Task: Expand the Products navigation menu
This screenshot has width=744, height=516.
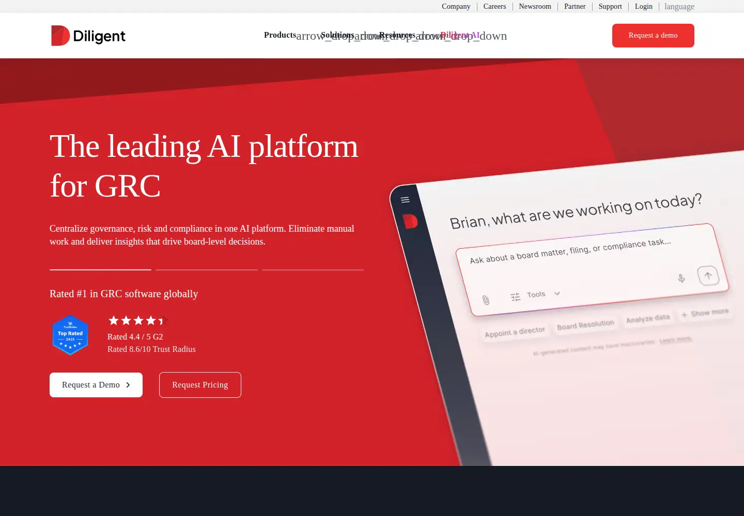Action: click(280, 35)
